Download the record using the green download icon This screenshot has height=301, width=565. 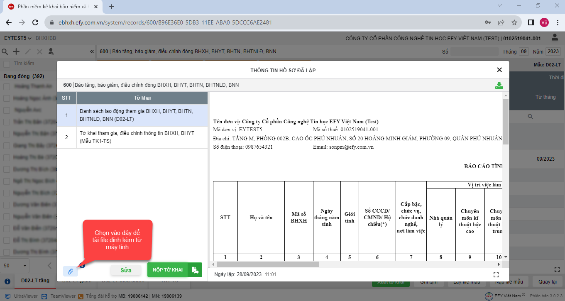[499, 86]
